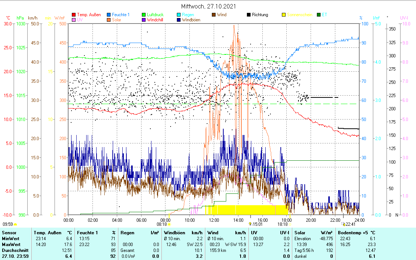This screenshot has height=260, width=416.
Task: Click the yellow marker beside 09:59
Action: click(x=15, y=224)
